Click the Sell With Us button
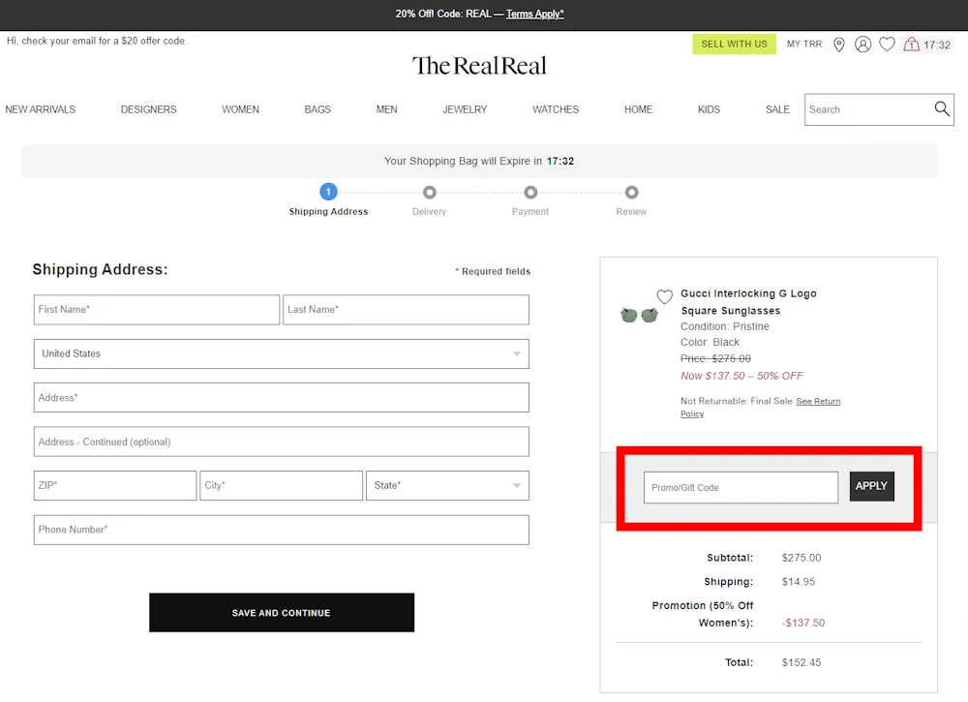 click(x=734, y=44)
